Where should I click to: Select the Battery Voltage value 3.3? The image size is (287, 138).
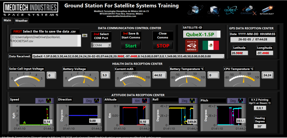pos(105,75)
